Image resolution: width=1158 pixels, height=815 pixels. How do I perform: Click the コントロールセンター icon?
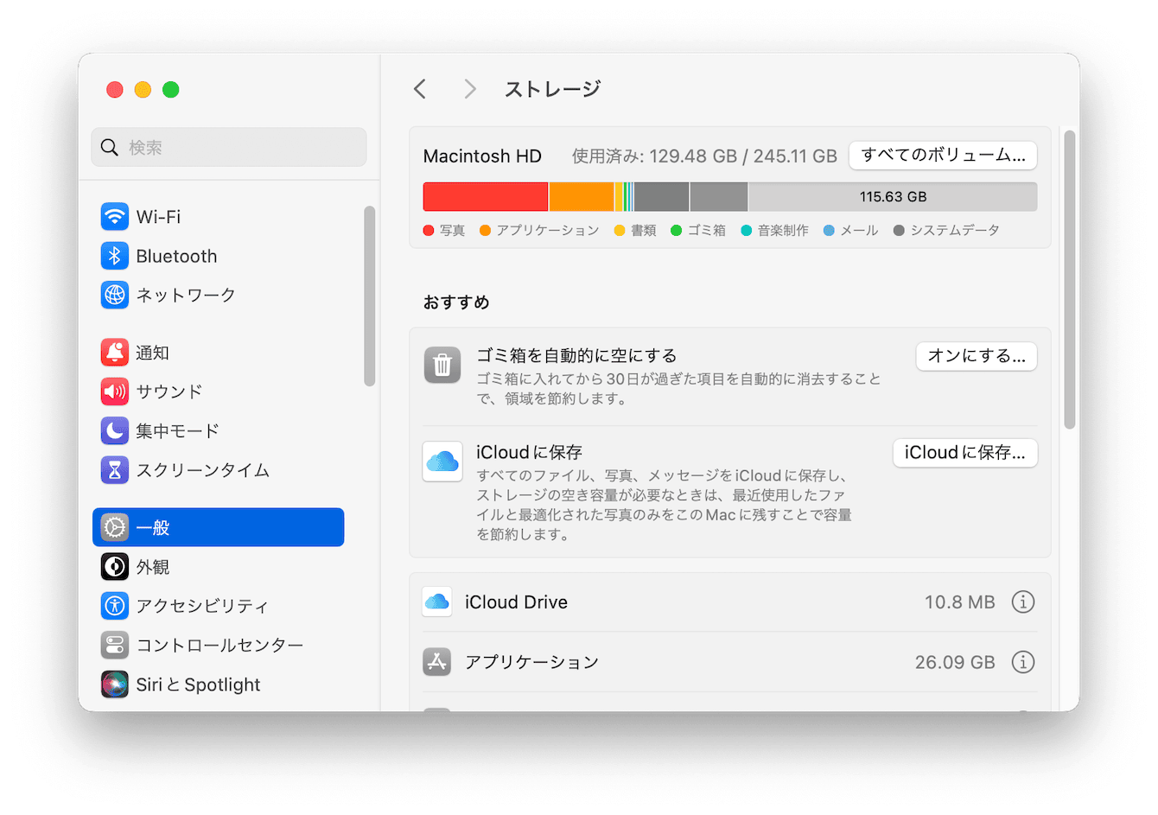(115, 645)
